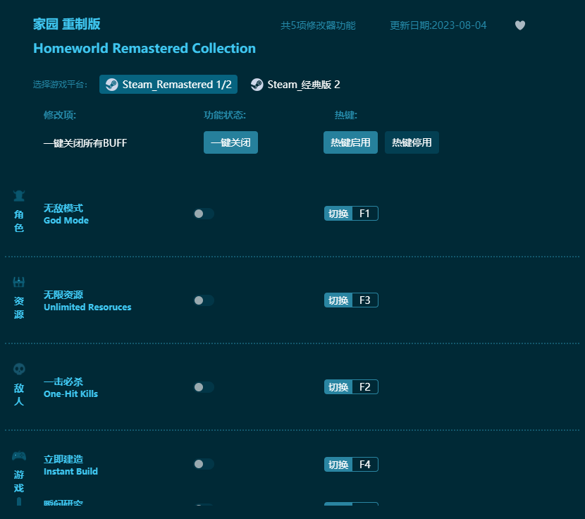Click the heart favorite icon
585x519 pixels.
click(x=520, y=25)
